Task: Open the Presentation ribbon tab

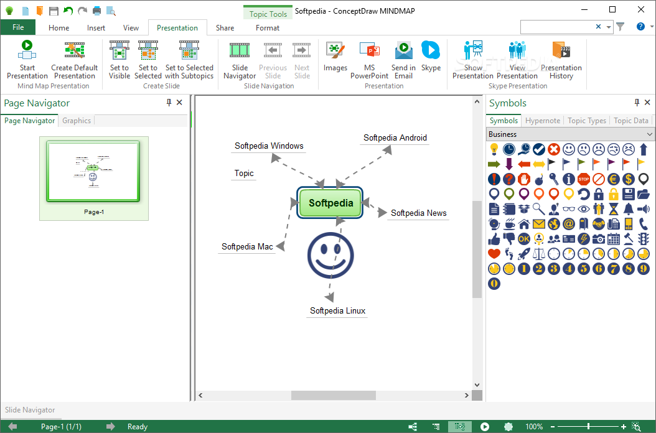Action: [177, 27]
